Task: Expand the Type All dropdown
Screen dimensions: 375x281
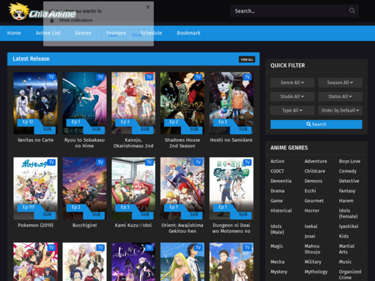Action: click(x=292, y=111)
